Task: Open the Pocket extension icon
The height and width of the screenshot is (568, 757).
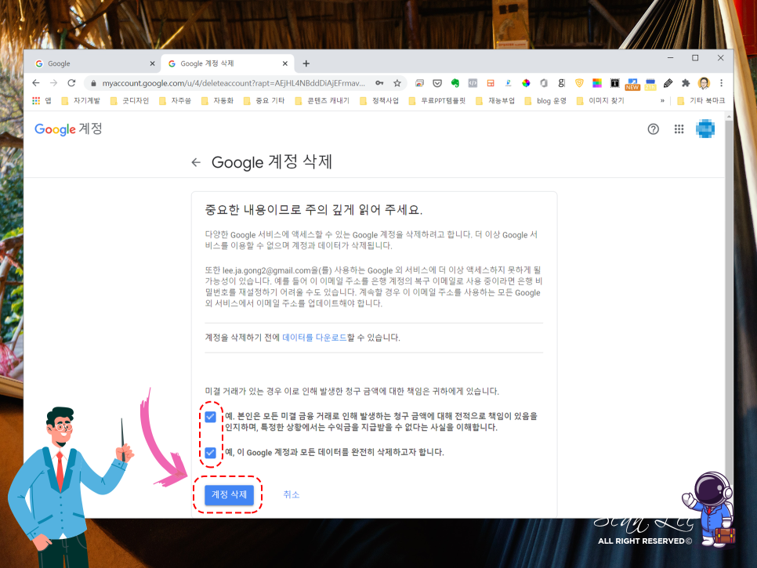Action: (x=437, y=83)
